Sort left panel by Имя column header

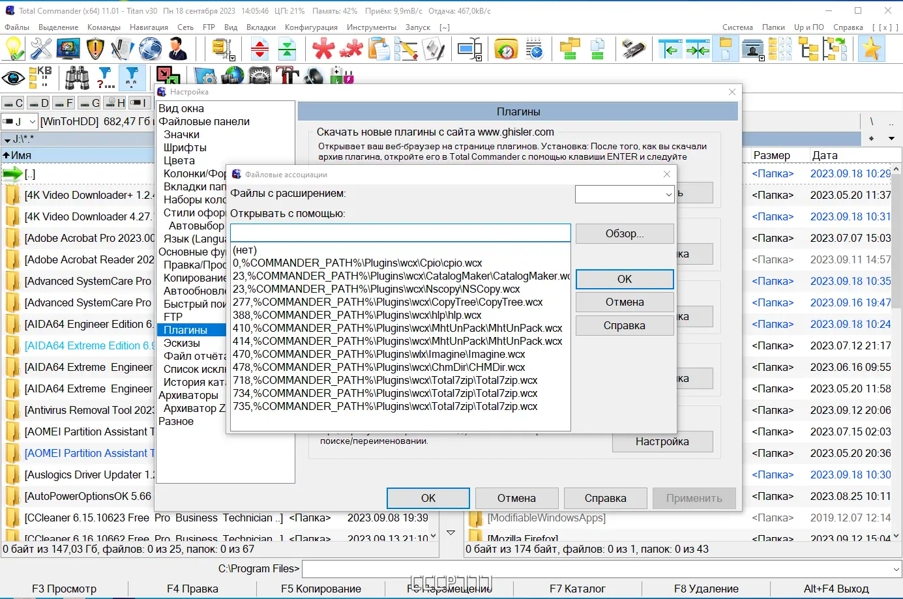[x=78, y=155]
